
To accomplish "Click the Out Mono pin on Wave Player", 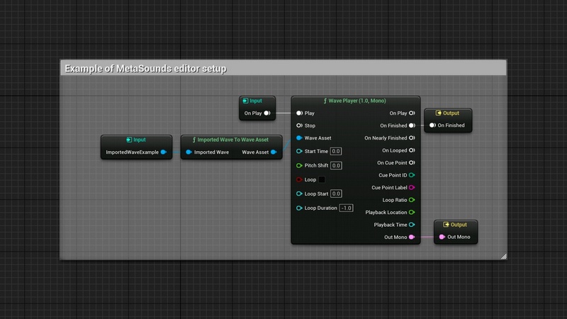I will point(412,237).
